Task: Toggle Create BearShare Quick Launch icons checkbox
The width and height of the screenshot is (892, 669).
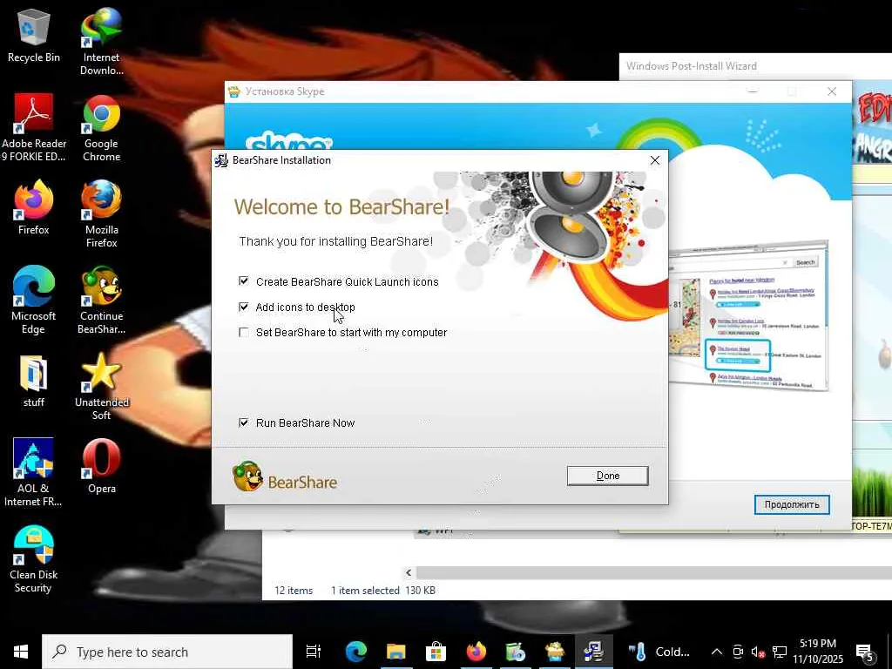Action: 244,281
